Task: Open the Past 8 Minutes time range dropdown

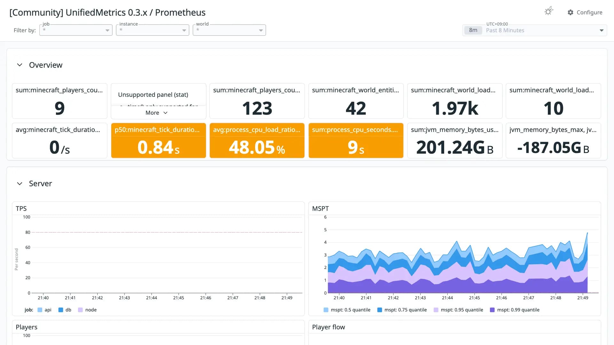Action: point(535,30)
